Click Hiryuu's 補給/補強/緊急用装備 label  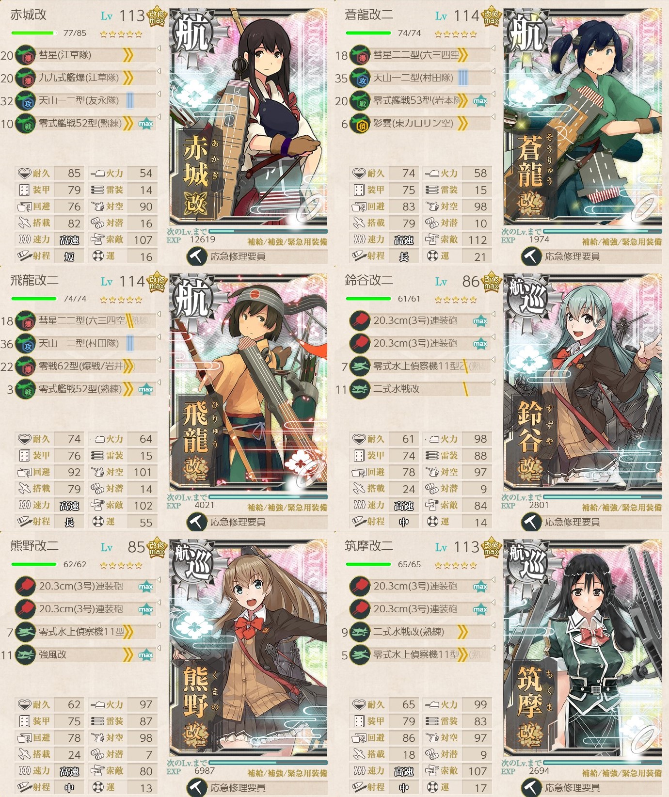click(x=287, y=508)
